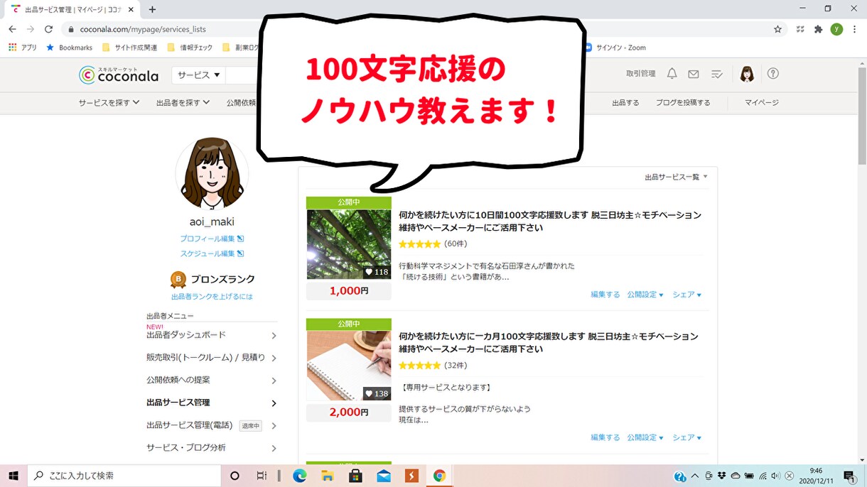The height and width of the screenshot is (487, 867).
Task: Open the orange Sublime Text taskbar icon
Action: (411, 476)
